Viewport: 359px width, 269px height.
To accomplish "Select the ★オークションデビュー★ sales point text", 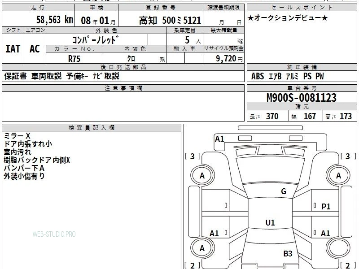I will pyautogui.click(x=288, y=18).
